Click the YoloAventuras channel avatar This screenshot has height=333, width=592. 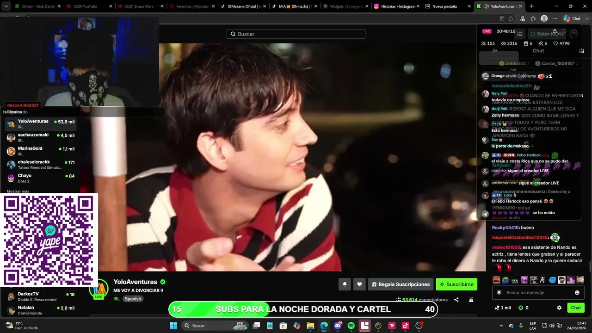[x=99, y=289]
